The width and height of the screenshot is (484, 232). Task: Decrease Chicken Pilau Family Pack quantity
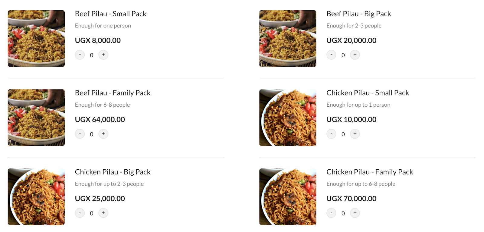click(331, 213)
